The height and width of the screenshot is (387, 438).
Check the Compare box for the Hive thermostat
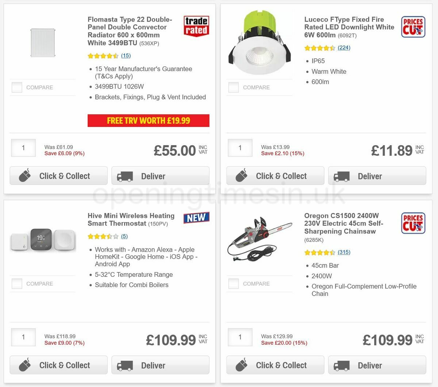17,283
